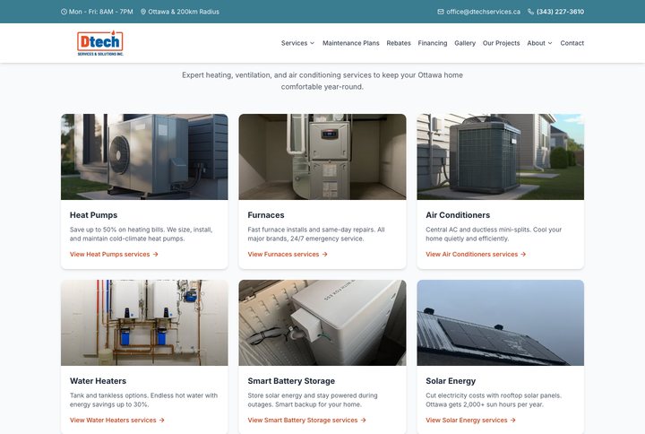Click the Smart Battery Storage card heading
645x434 pixels.
(291, 381)
